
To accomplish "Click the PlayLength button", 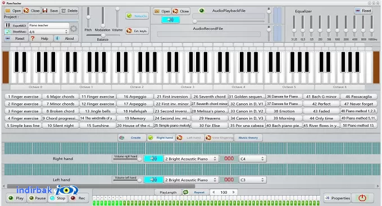I will 168,193.
